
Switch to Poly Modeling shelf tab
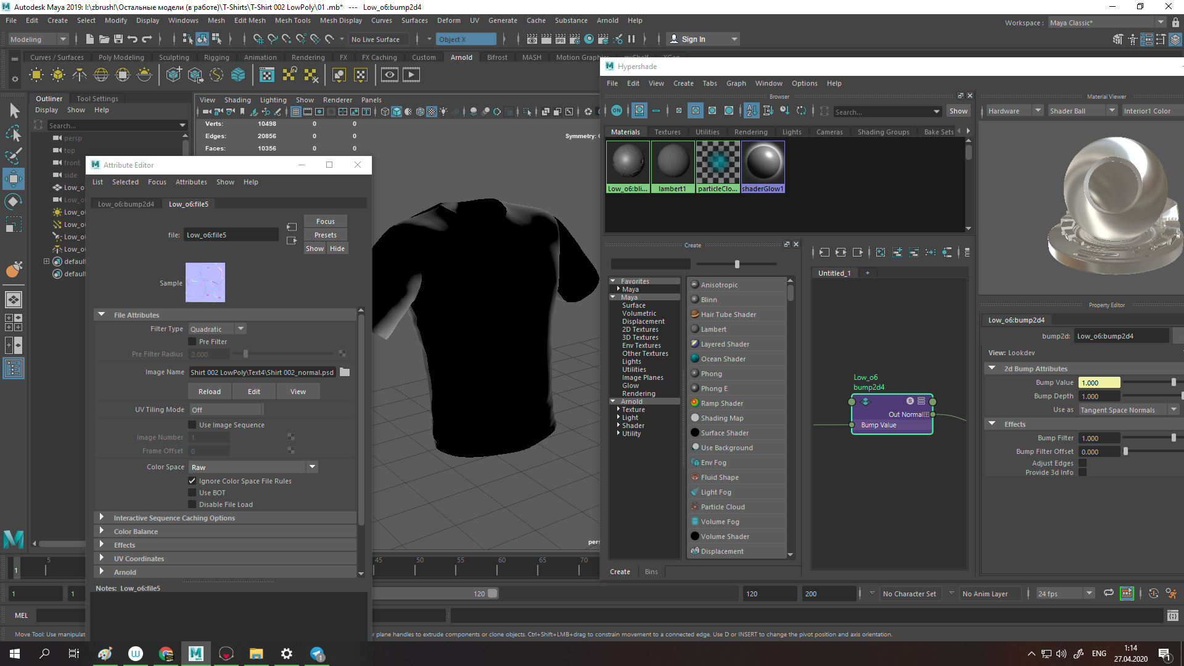pos(121,57)
